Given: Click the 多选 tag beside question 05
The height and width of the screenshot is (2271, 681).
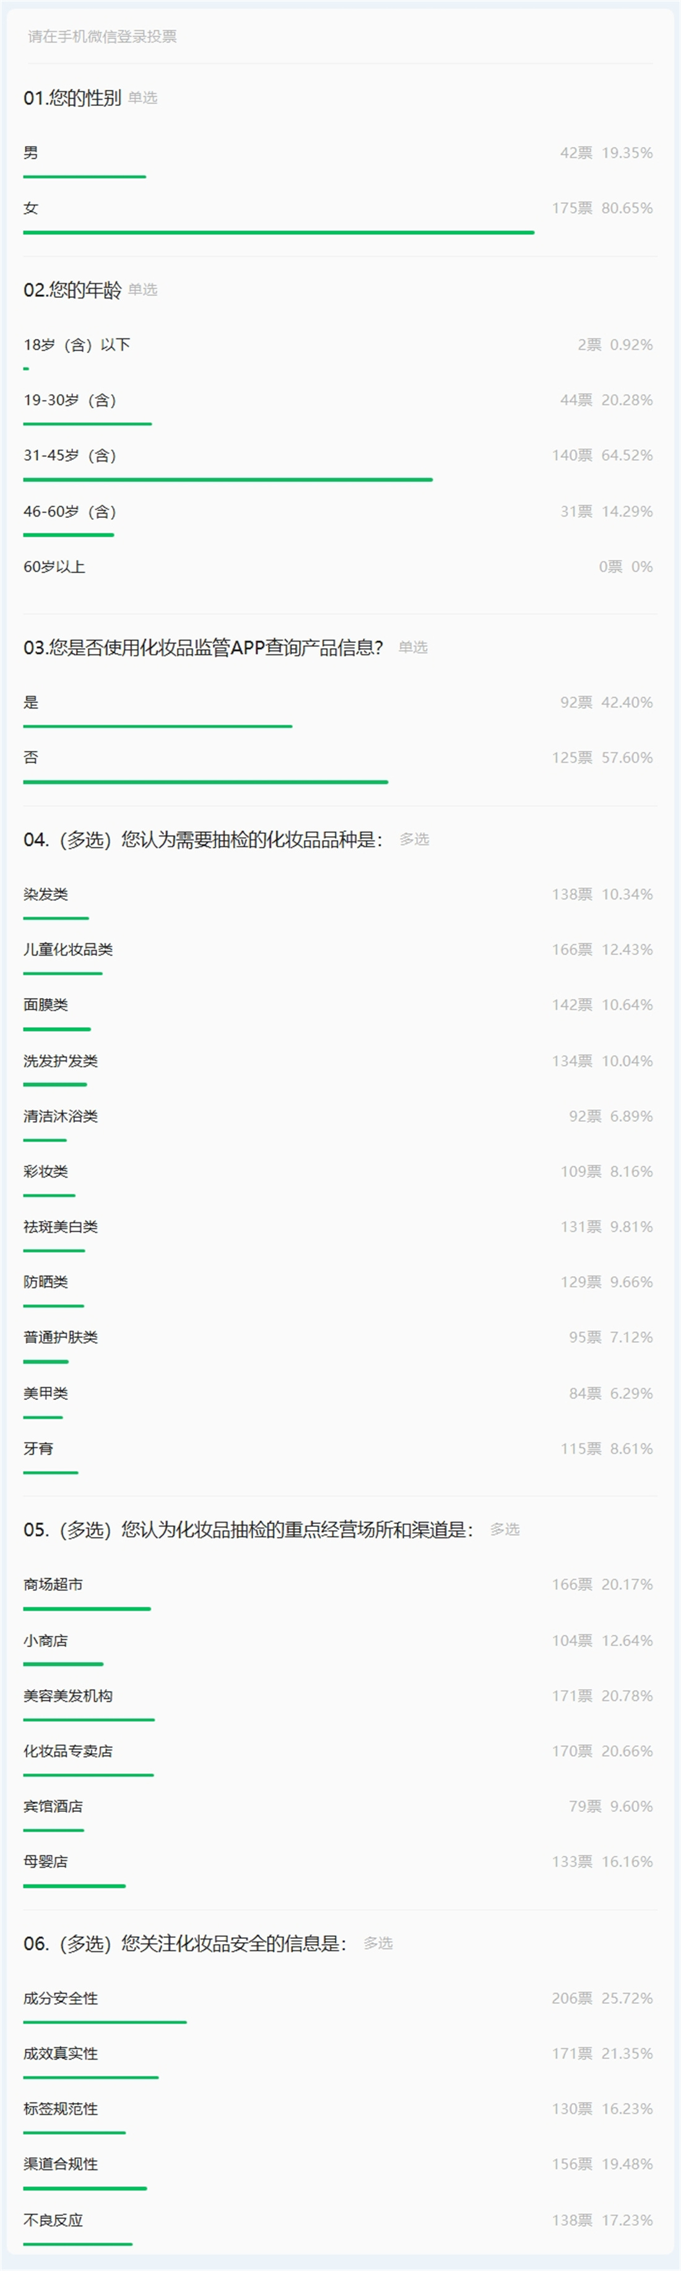Looking at the screenshot, I should (505, 1529).
